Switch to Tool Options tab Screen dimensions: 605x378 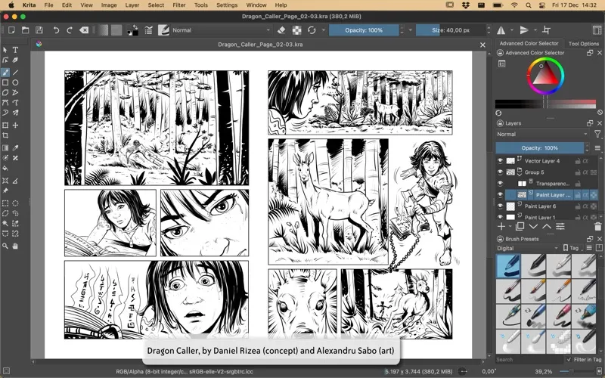click(x=583, y=44)
